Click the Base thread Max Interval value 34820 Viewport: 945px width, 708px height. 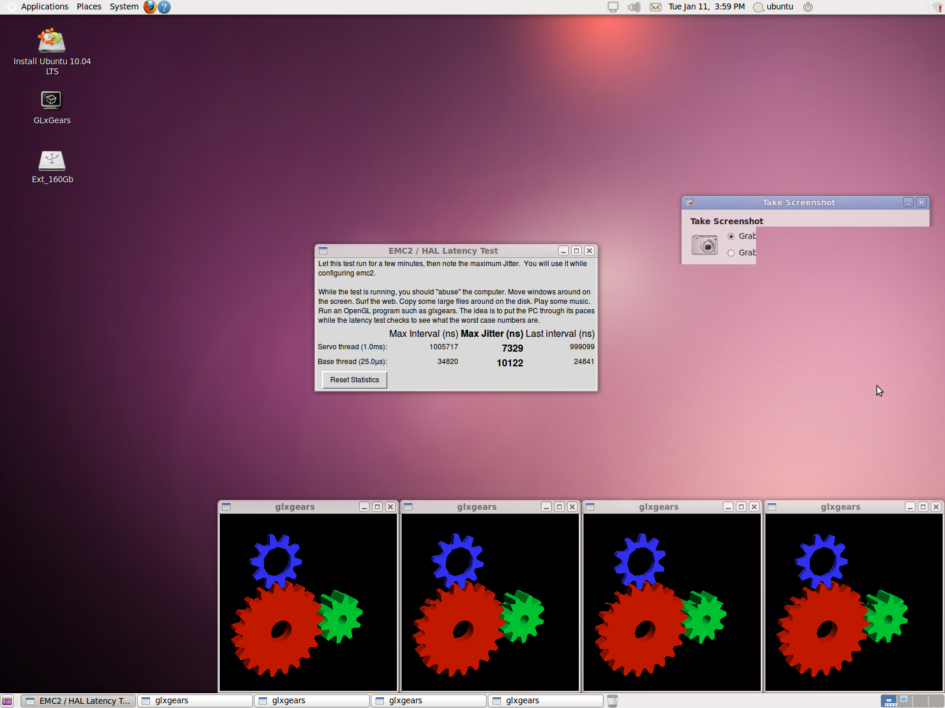(448, 362)
